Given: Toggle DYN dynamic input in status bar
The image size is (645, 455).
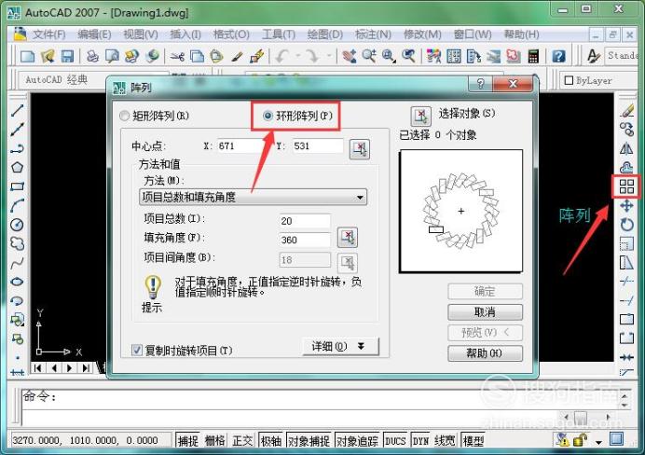Looking at the screenshot, I should pos(420,441).
